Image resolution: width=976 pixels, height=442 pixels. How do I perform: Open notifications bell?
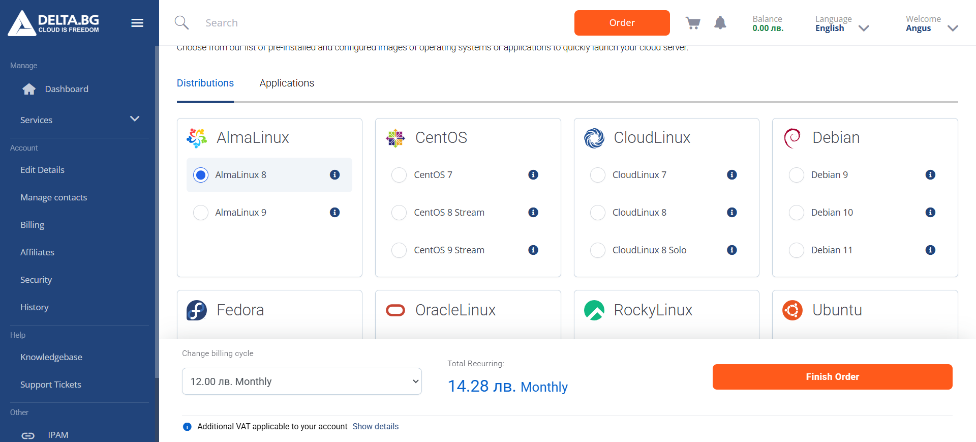point(720,23)
